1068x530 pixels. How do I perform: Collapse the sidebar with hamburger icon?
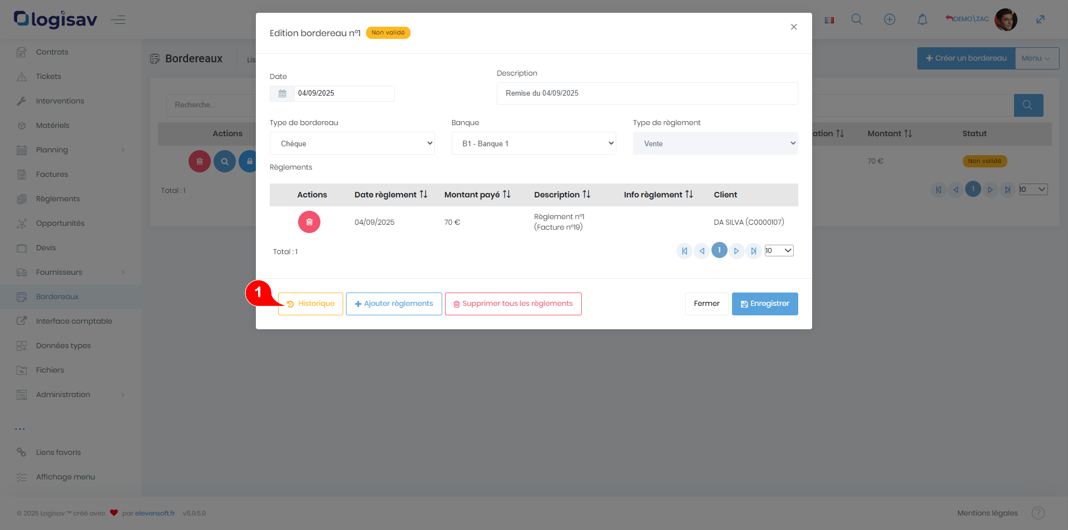pyautogui.click(x=118, y=21)
